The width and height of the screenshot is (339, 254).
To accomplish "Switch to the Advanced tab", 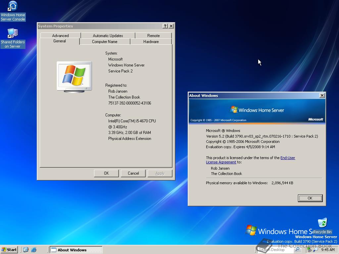I will pos(60,36).
